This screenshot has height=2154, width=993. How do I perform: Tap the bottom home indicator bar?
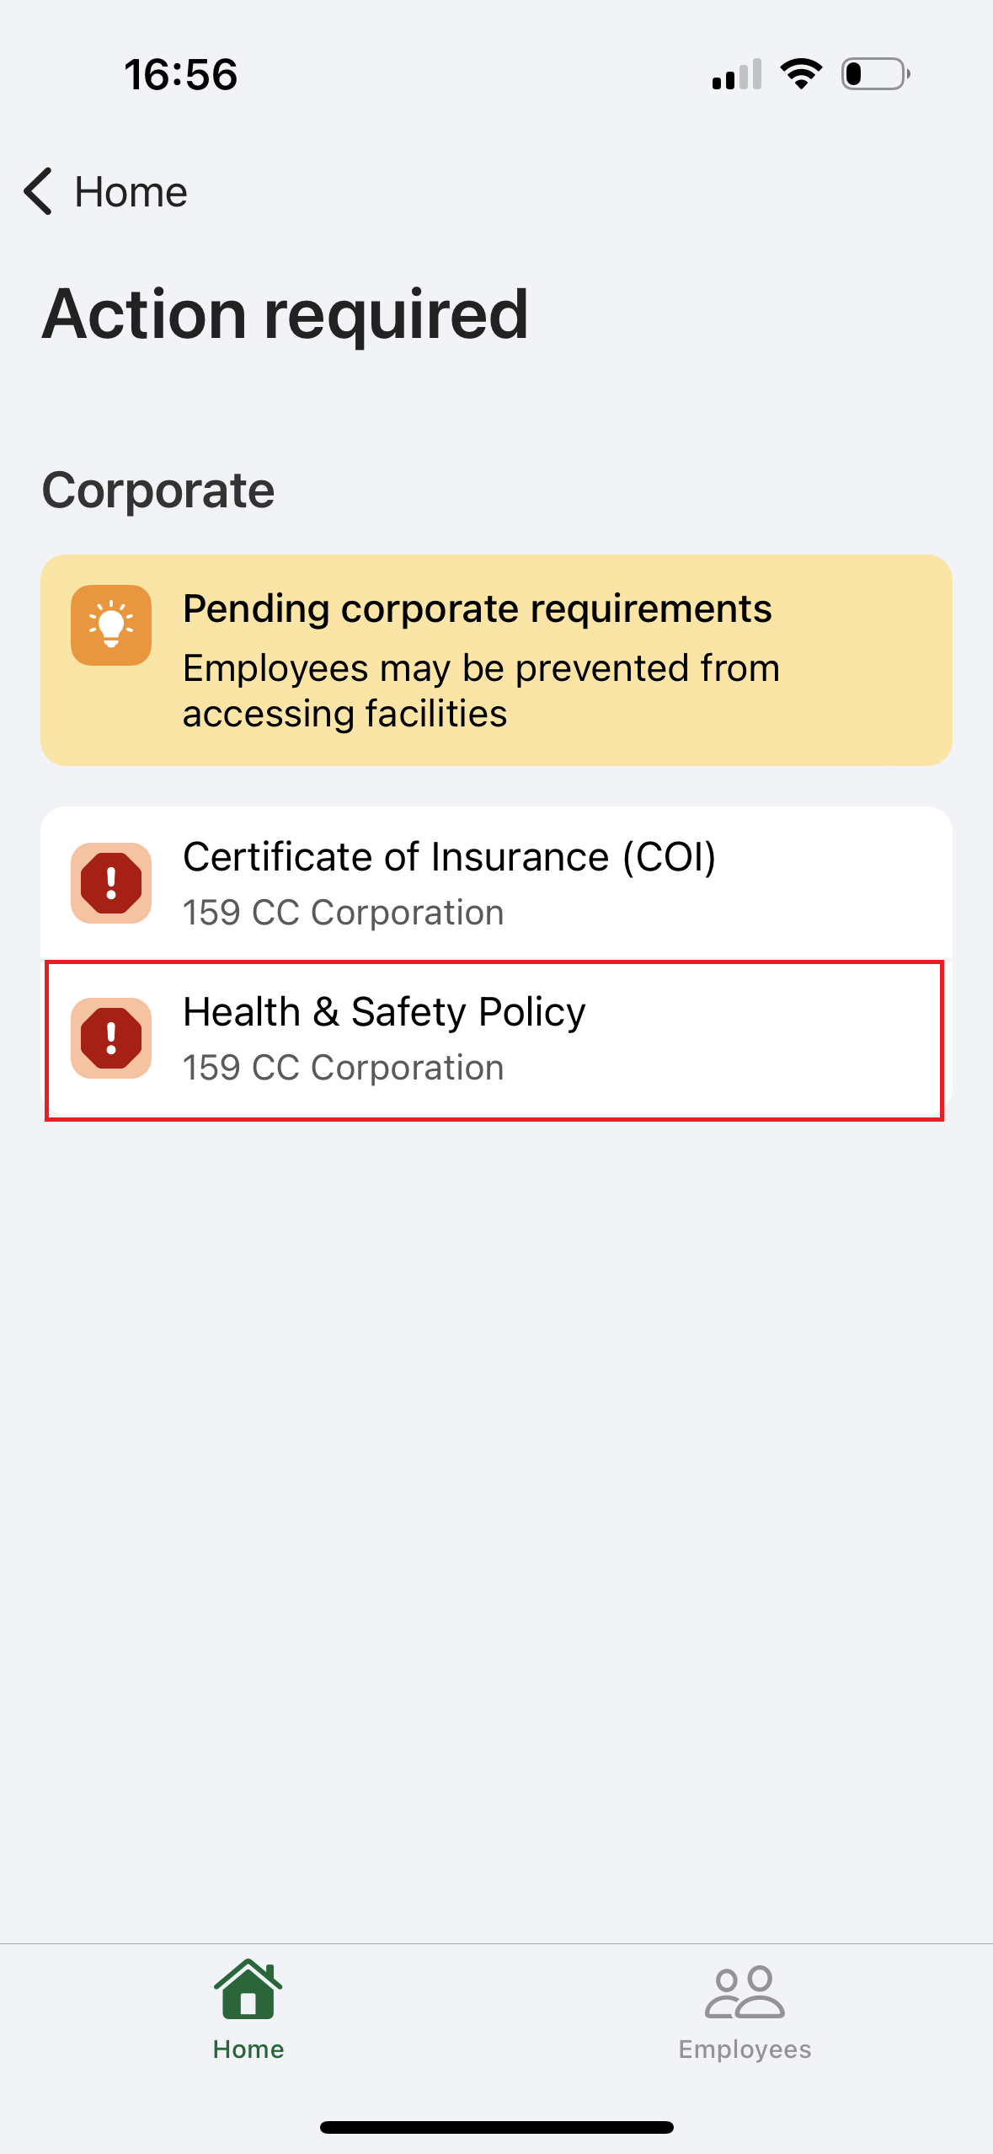(496, 2127)
